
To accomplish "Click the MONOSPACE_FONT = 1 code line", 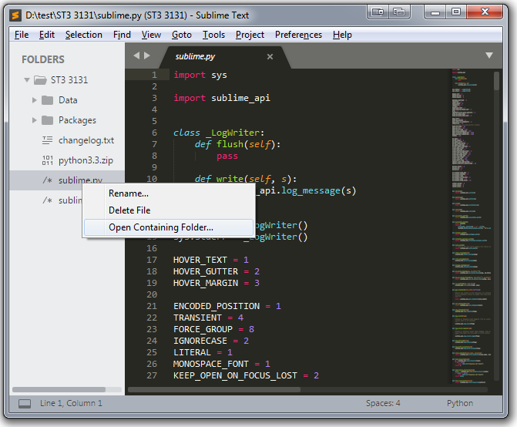I will coord(222,364).
